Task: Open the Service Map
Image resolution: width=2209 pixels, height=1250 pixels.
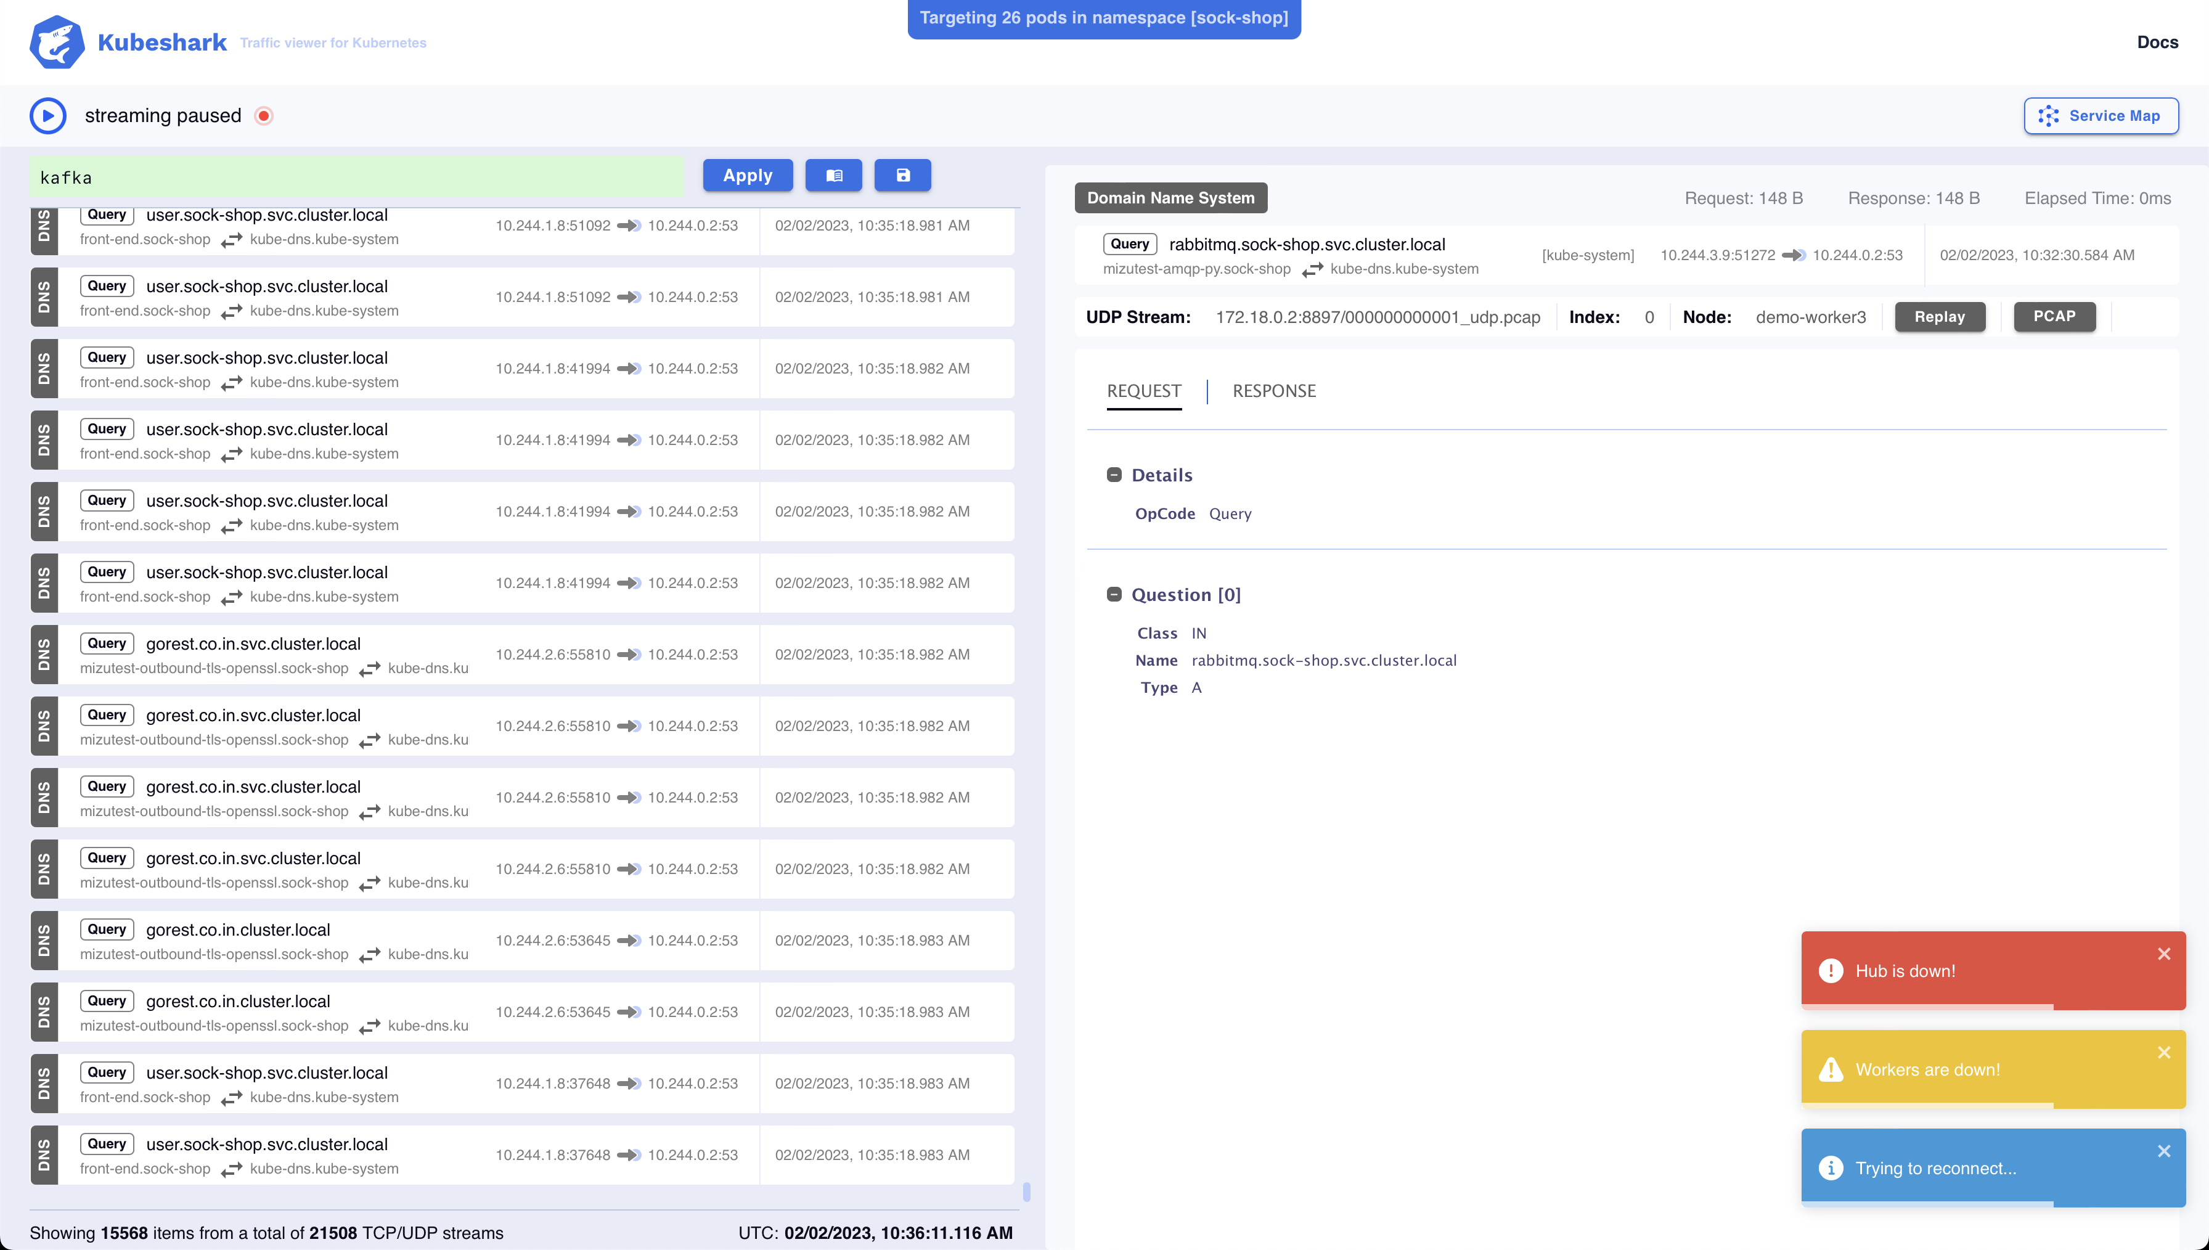Action: coord(2101,116)
